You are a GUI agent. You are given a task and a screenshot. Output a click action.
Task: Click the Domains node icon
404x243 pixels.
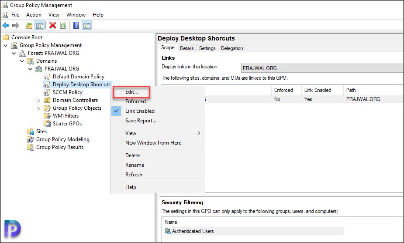pyautogui.click(x=31, y=61)
